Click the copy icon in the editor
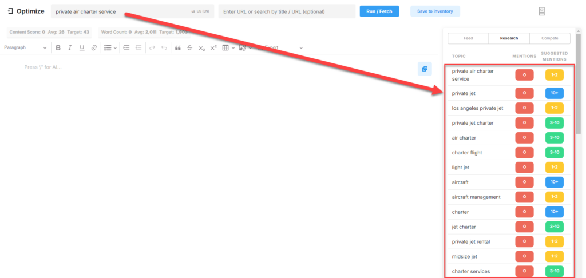This screenshot has height=278, width=586. [425, 69]
